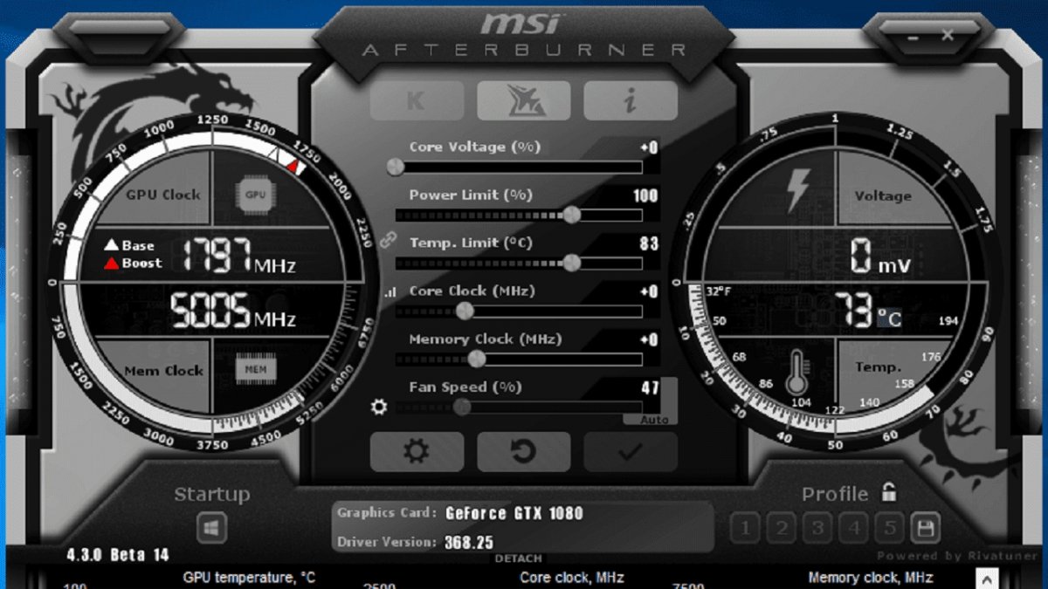Click the DETACH monitor button
The width and height of the screenshot is (1048, 589).
coord(519,558)
